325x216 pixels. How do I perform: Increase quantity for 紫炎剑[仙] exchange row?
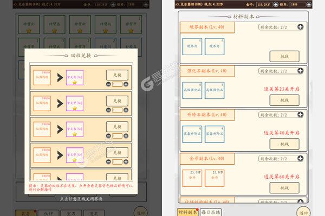click(x=126, y=84)
